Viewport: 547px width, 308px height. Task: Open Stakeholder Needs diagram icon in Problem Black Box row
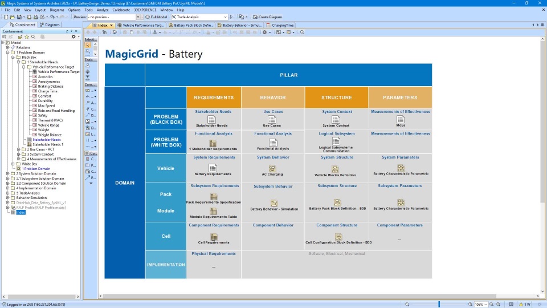[x=212, y=119]
